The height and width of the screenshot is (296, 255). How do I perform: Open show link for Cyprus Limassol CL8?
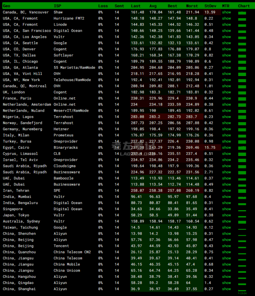coord(227,154)
